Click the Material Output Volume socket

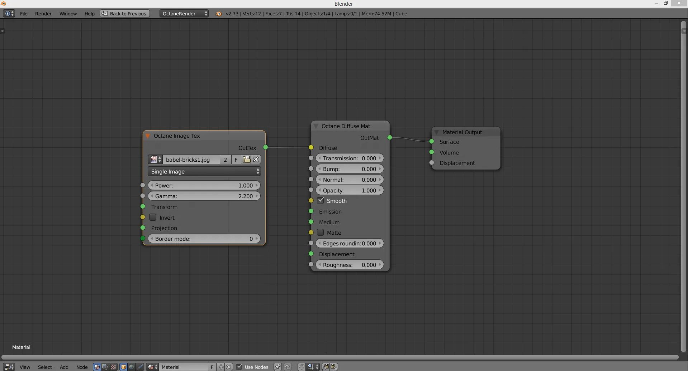[x=432, y=152]
